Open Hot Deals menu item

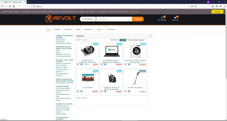click(x=57, y=29)
